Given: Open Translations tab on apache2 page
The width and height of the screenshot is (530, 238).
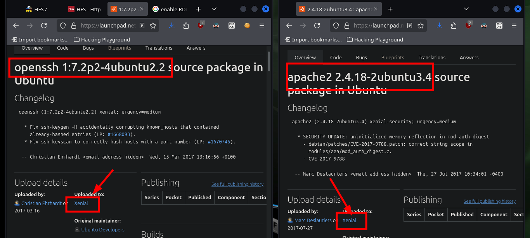Looking at the screenshot, I should 432,57.
